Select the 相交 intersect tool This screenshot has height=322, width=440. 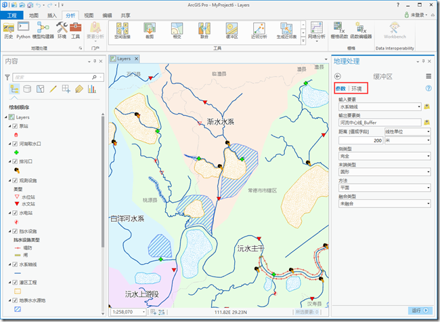pyautogui.click(x=177, y=31)
